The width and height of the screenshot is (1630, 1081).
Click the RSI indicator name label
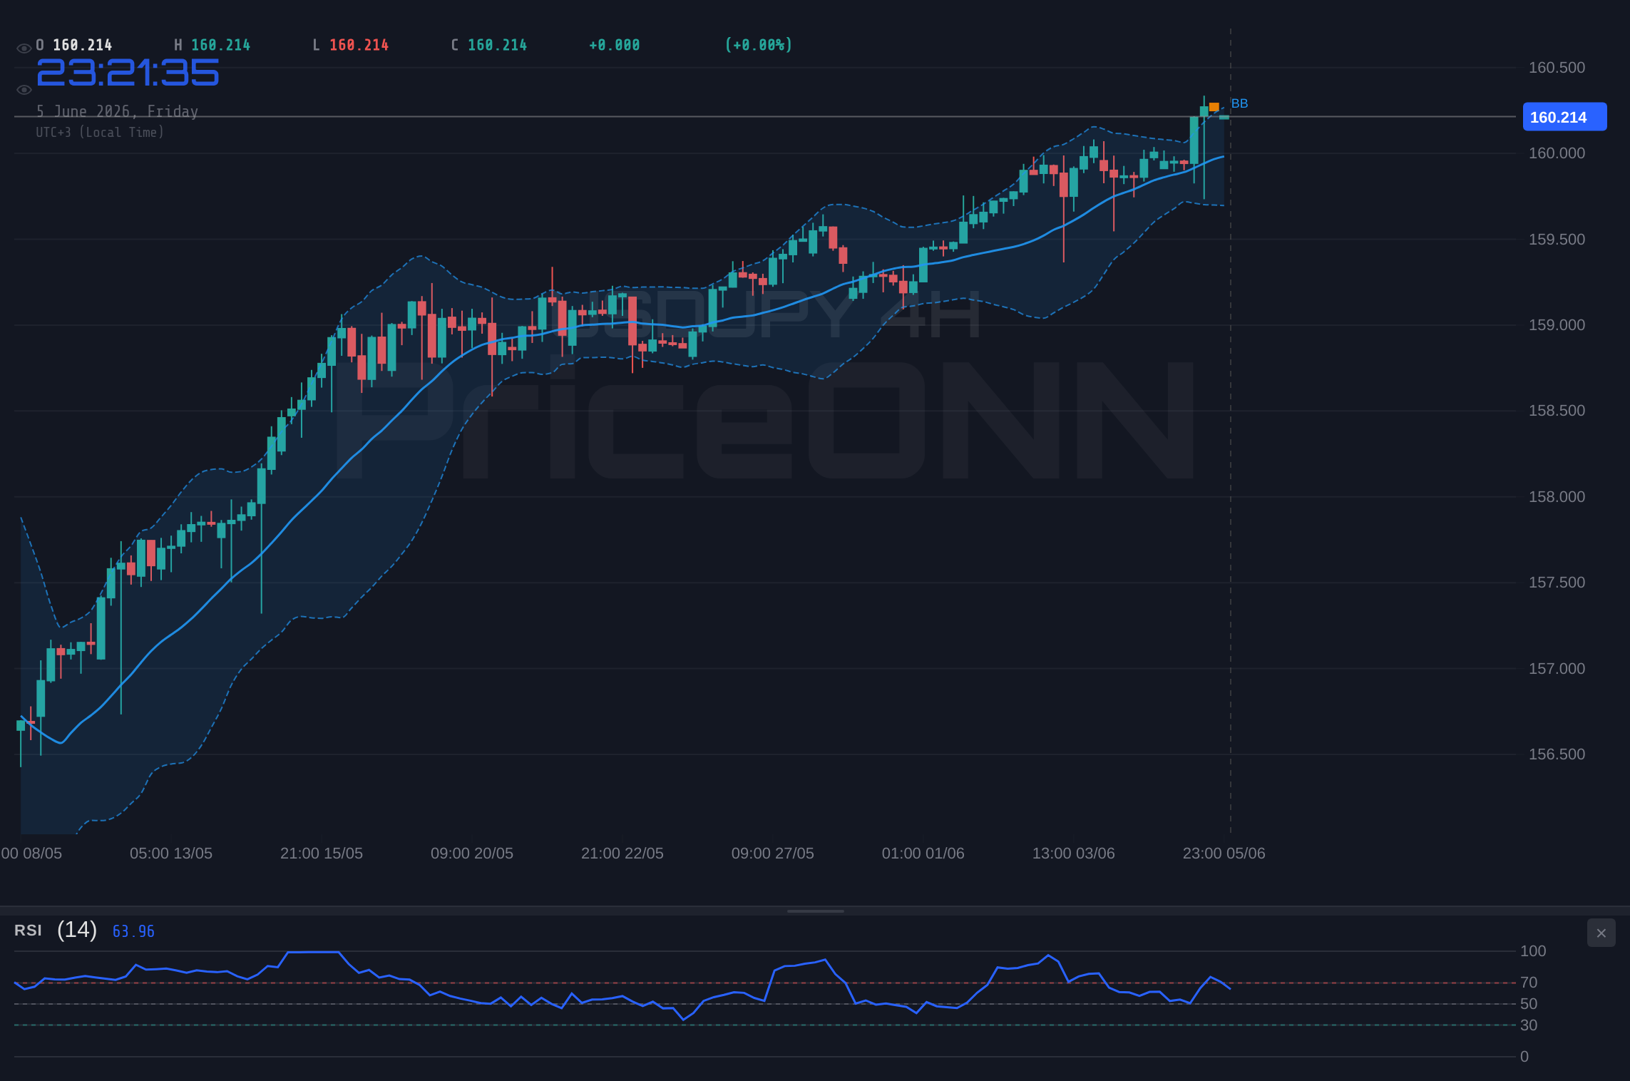point(28,931)
